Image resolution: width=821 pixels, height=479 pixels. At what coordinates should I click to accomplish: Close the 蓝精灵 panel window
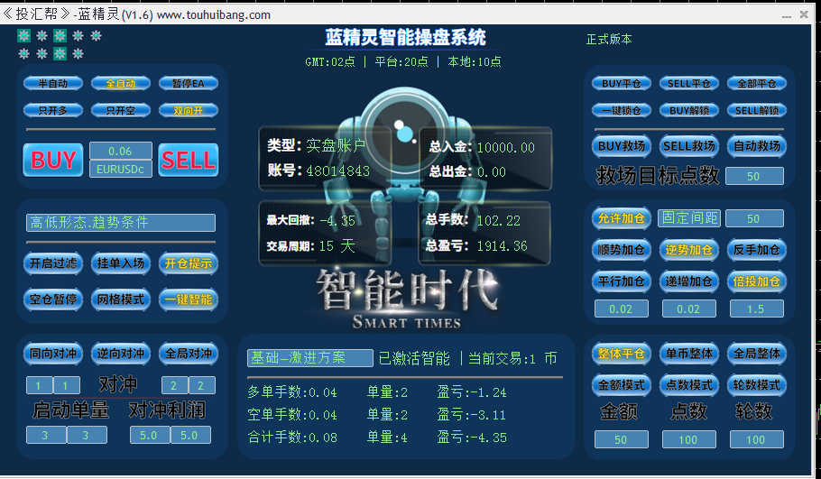pyautogui.click(x=804, y=14)
